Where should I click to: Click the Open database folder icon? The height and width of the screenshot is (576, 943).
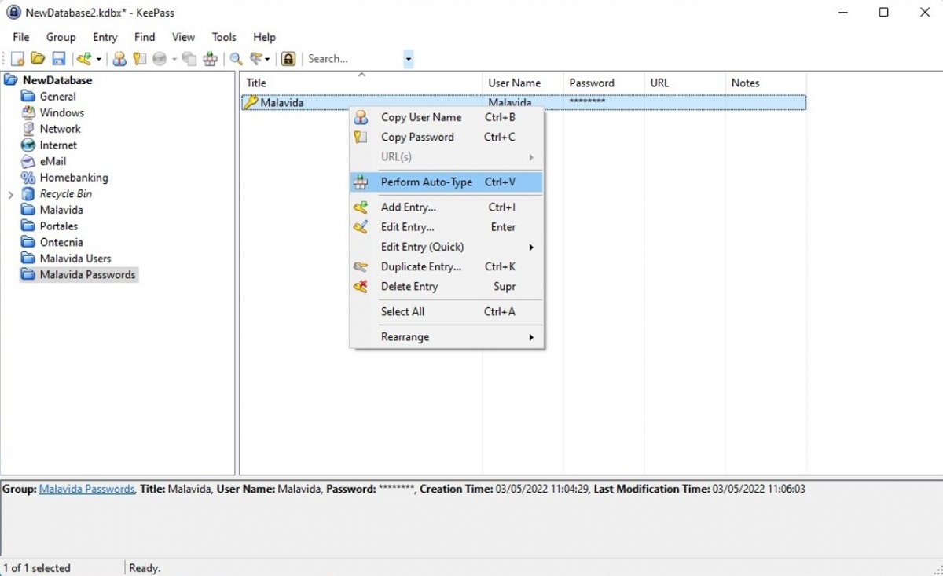pyautogui.click(x=37, y=59)
